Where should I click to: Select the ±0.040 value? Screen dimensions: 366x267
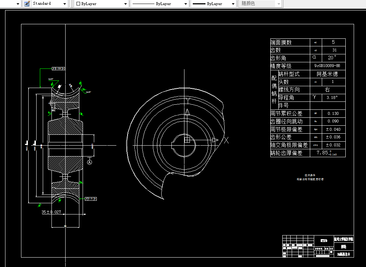pos(333,129)
